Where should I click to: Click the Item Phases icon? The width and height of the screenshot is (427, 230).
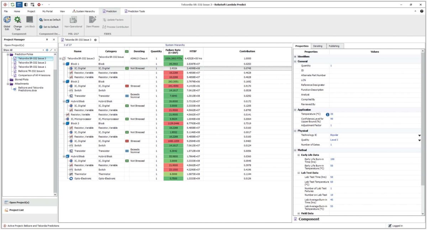click(93, 20)
